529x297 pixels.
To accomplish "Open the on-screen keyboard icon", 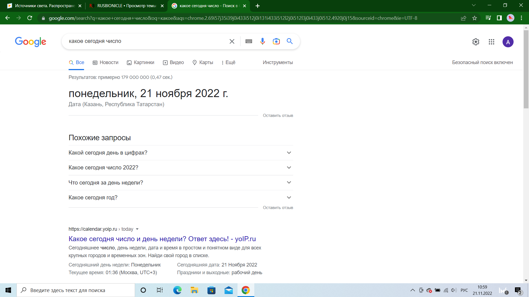I will [x=249, y=41].
